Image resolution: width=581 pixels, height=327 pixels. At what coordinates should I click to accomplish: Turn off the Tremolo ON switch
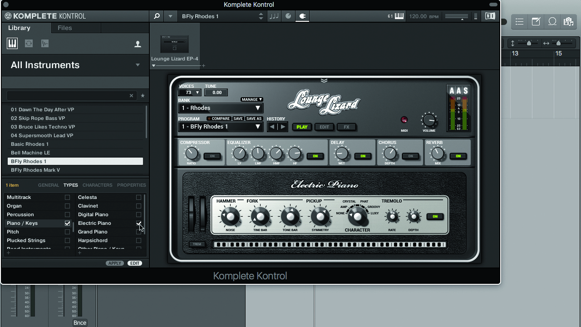click(435, 217)
